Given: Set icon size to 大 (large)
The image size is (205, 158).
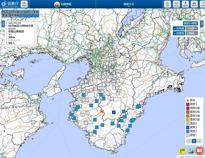Looking at the screenshot, I should (199, 141).
